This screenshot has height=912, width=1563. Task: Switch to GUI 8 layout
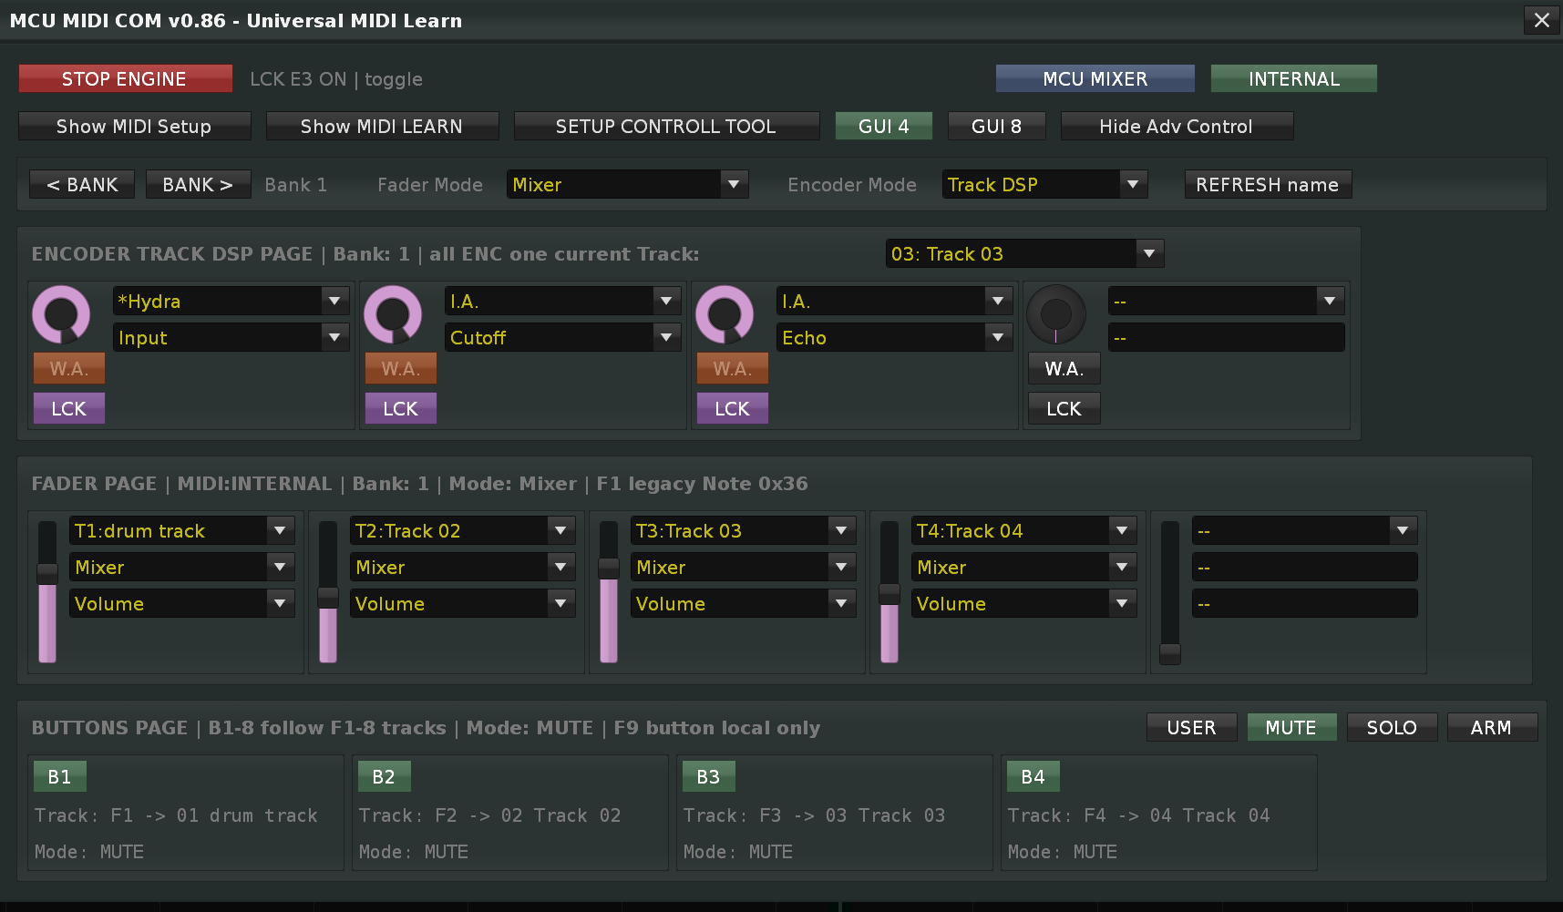(x=996, y=127)
